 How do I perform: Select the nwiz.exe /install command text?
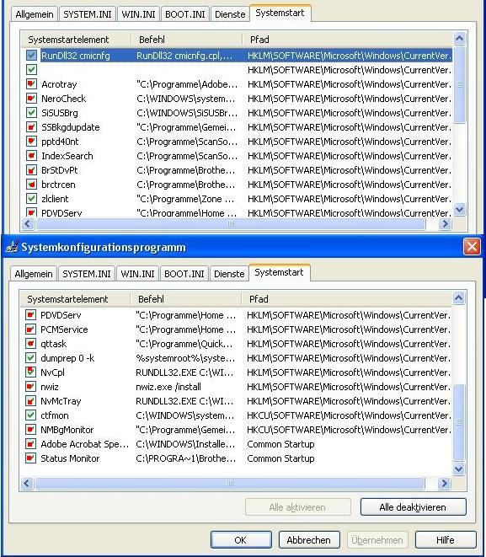[168, 387]
